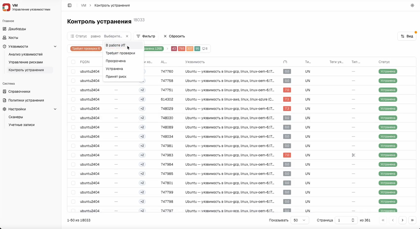Toggle the sidebar panel icon
The height and width of the screenshot is (229, 420).
[70, 5]
